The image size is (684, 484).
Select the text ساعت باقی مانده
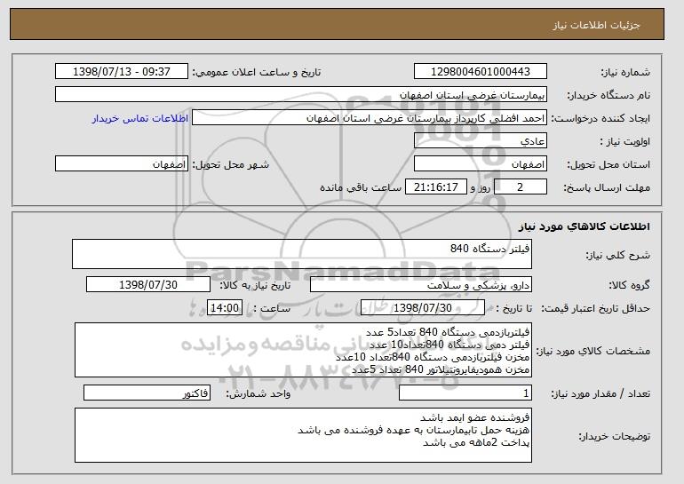point(361,187)
